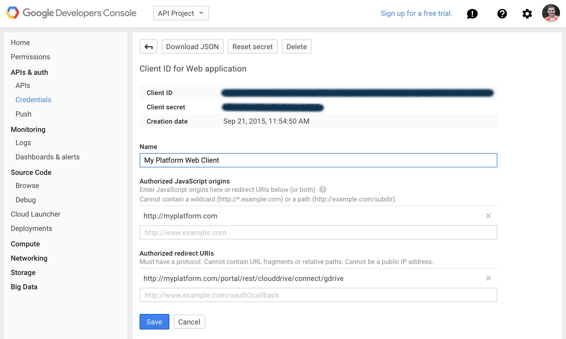This screenshot has height=339, width=566.
Task: Click Sign up for a free trial link
Action: (x=416, y=13)
